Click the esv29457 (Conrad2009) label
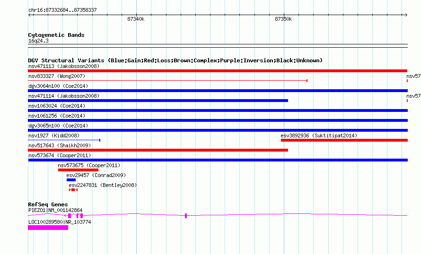This screenshot has width=421, height=254. [x=96, y=175]
